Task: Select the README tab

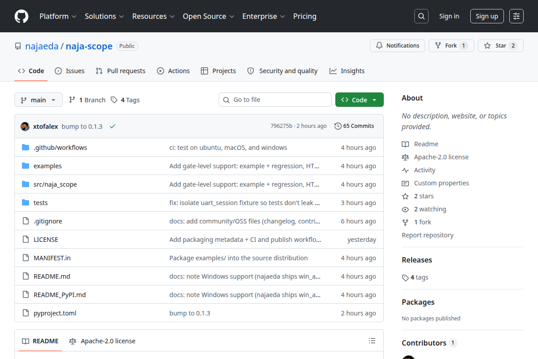Action: 40,341
